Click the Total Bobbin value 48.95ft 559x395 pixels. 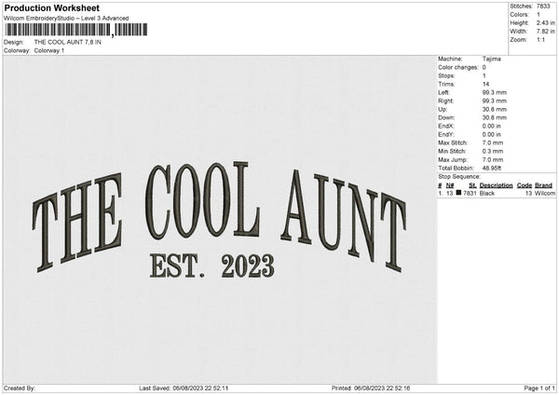[x=492, y=168]
